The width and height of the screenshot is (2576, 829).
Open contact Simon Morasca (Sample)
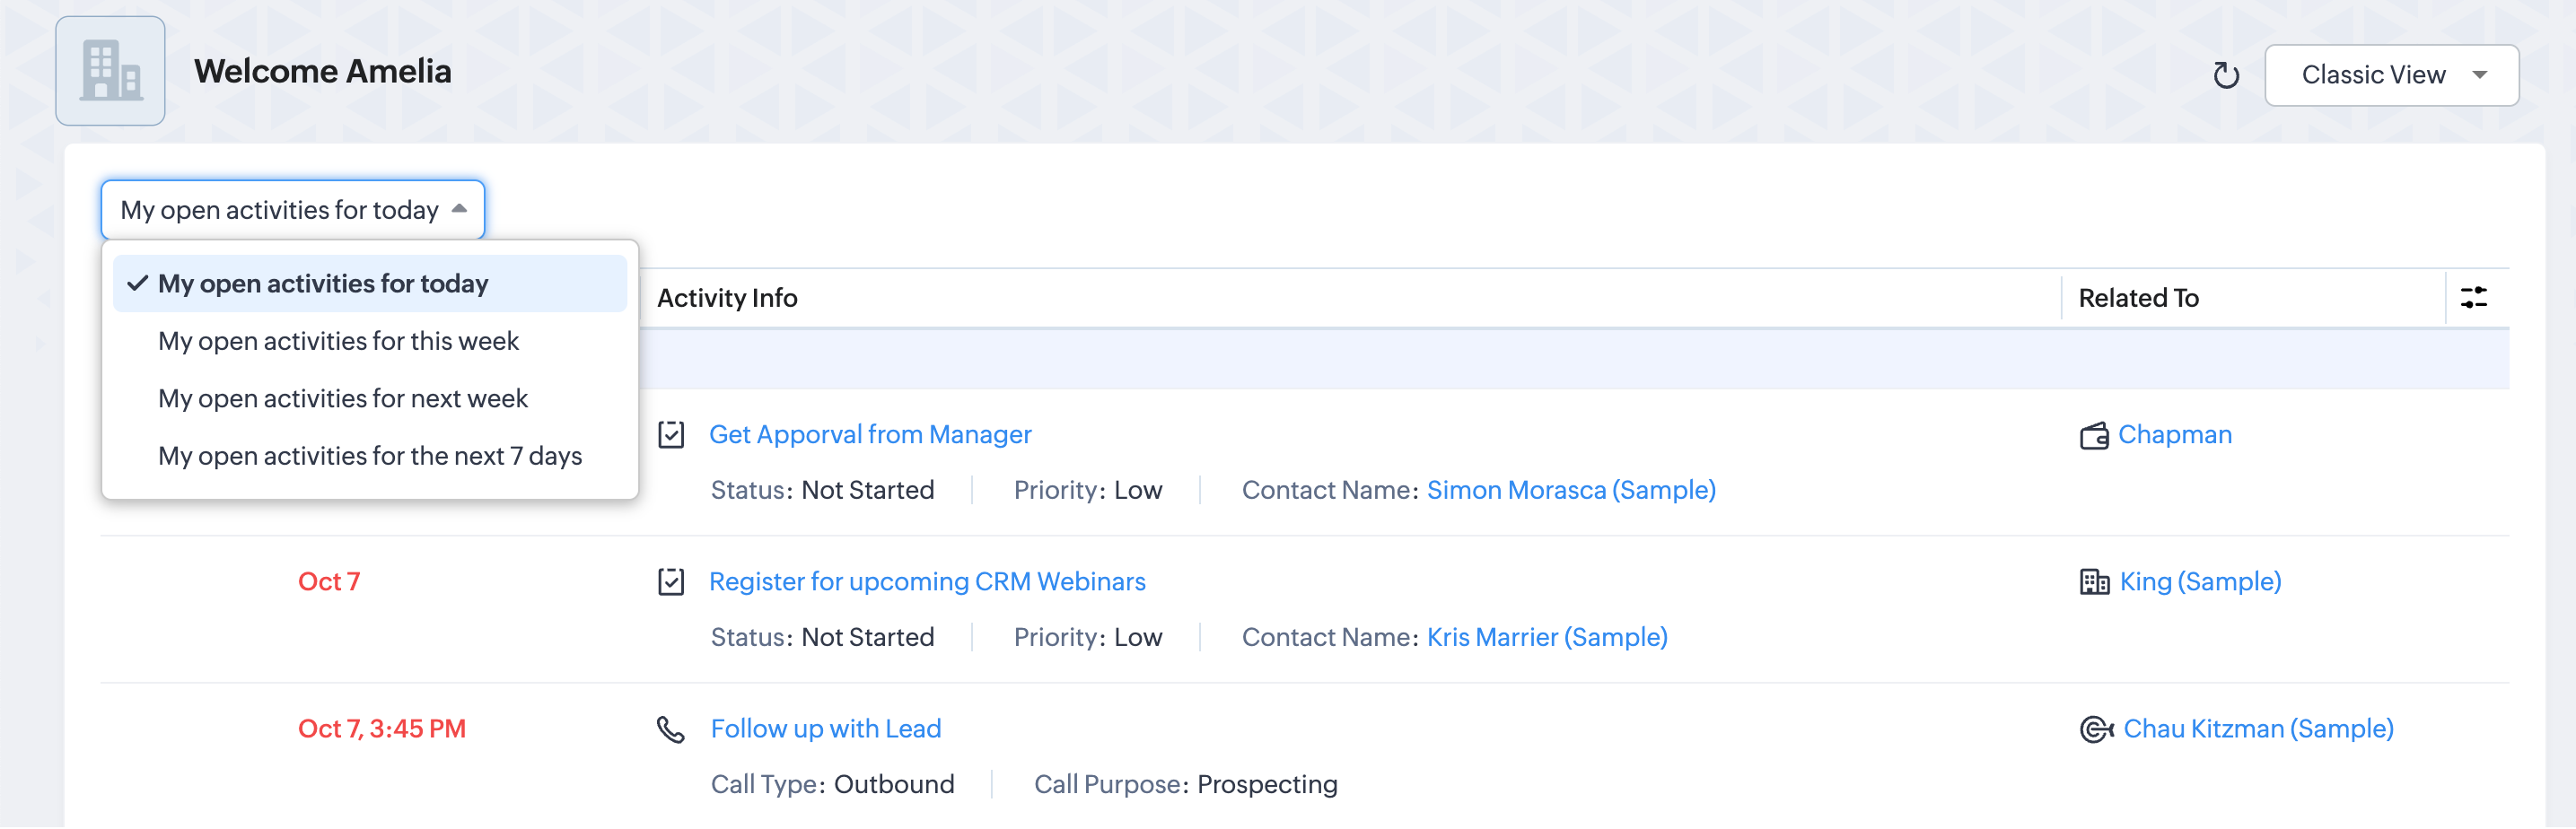(1570, 490)
